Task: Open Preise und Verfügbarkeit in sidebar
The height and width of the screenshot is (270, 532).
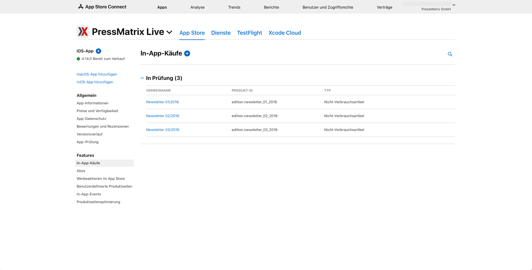Action: [98, 111]
